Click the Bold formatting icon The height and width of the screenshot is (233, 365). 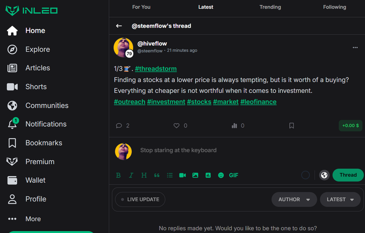pos(118,175)
